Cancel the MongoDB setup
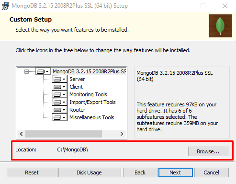 point(212,172)
